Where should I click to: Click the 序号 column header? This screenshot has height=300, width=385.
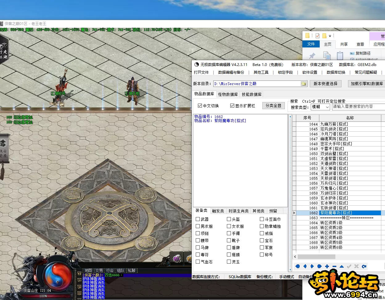(307, 118)
